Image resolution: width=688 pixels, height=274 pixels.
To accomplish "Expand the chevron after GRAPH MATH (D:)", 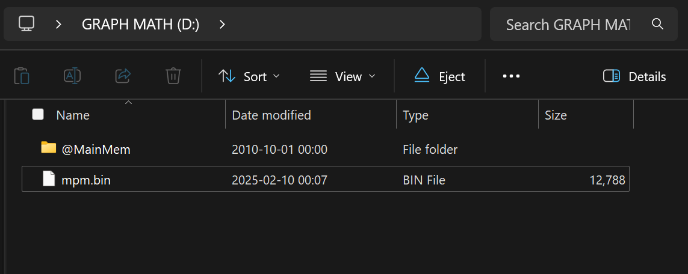I will pos(222,25).
